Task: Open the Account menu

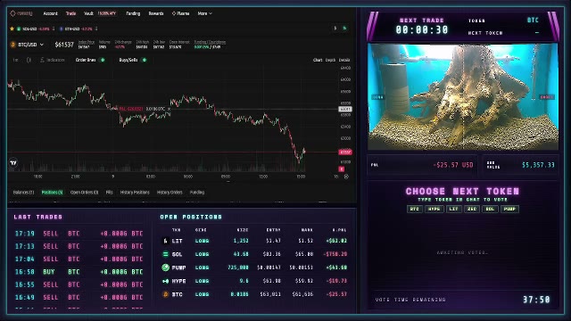Action: tap(50, 13)
